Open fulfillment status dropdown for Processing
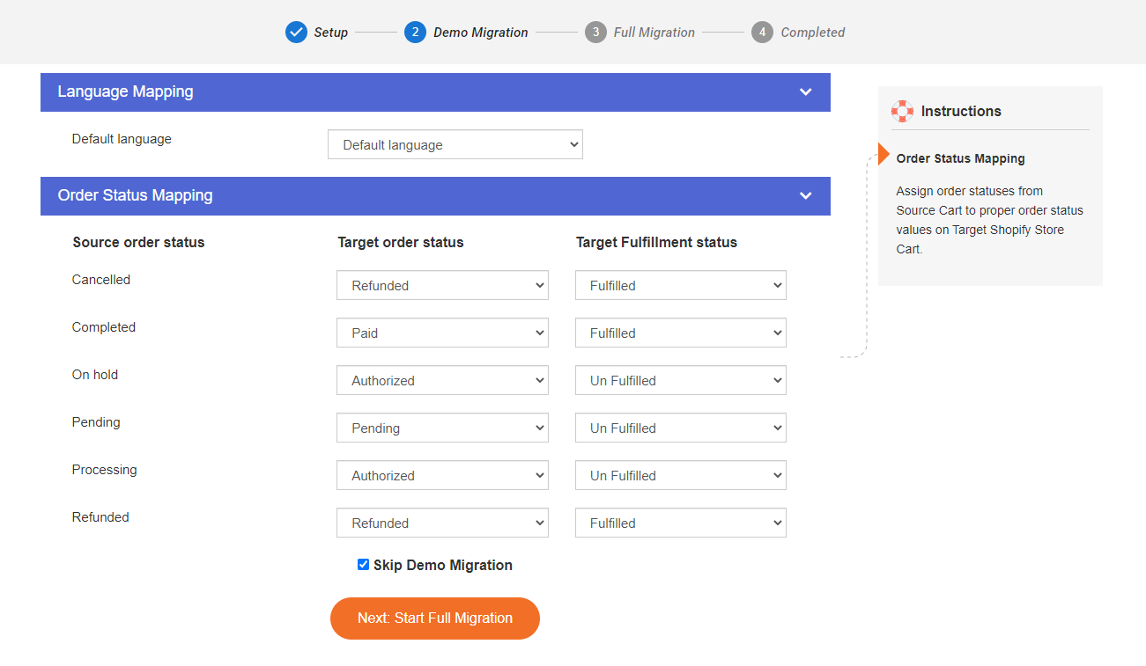This screenshot has width=1146, height=666. [x=681, y=475]
